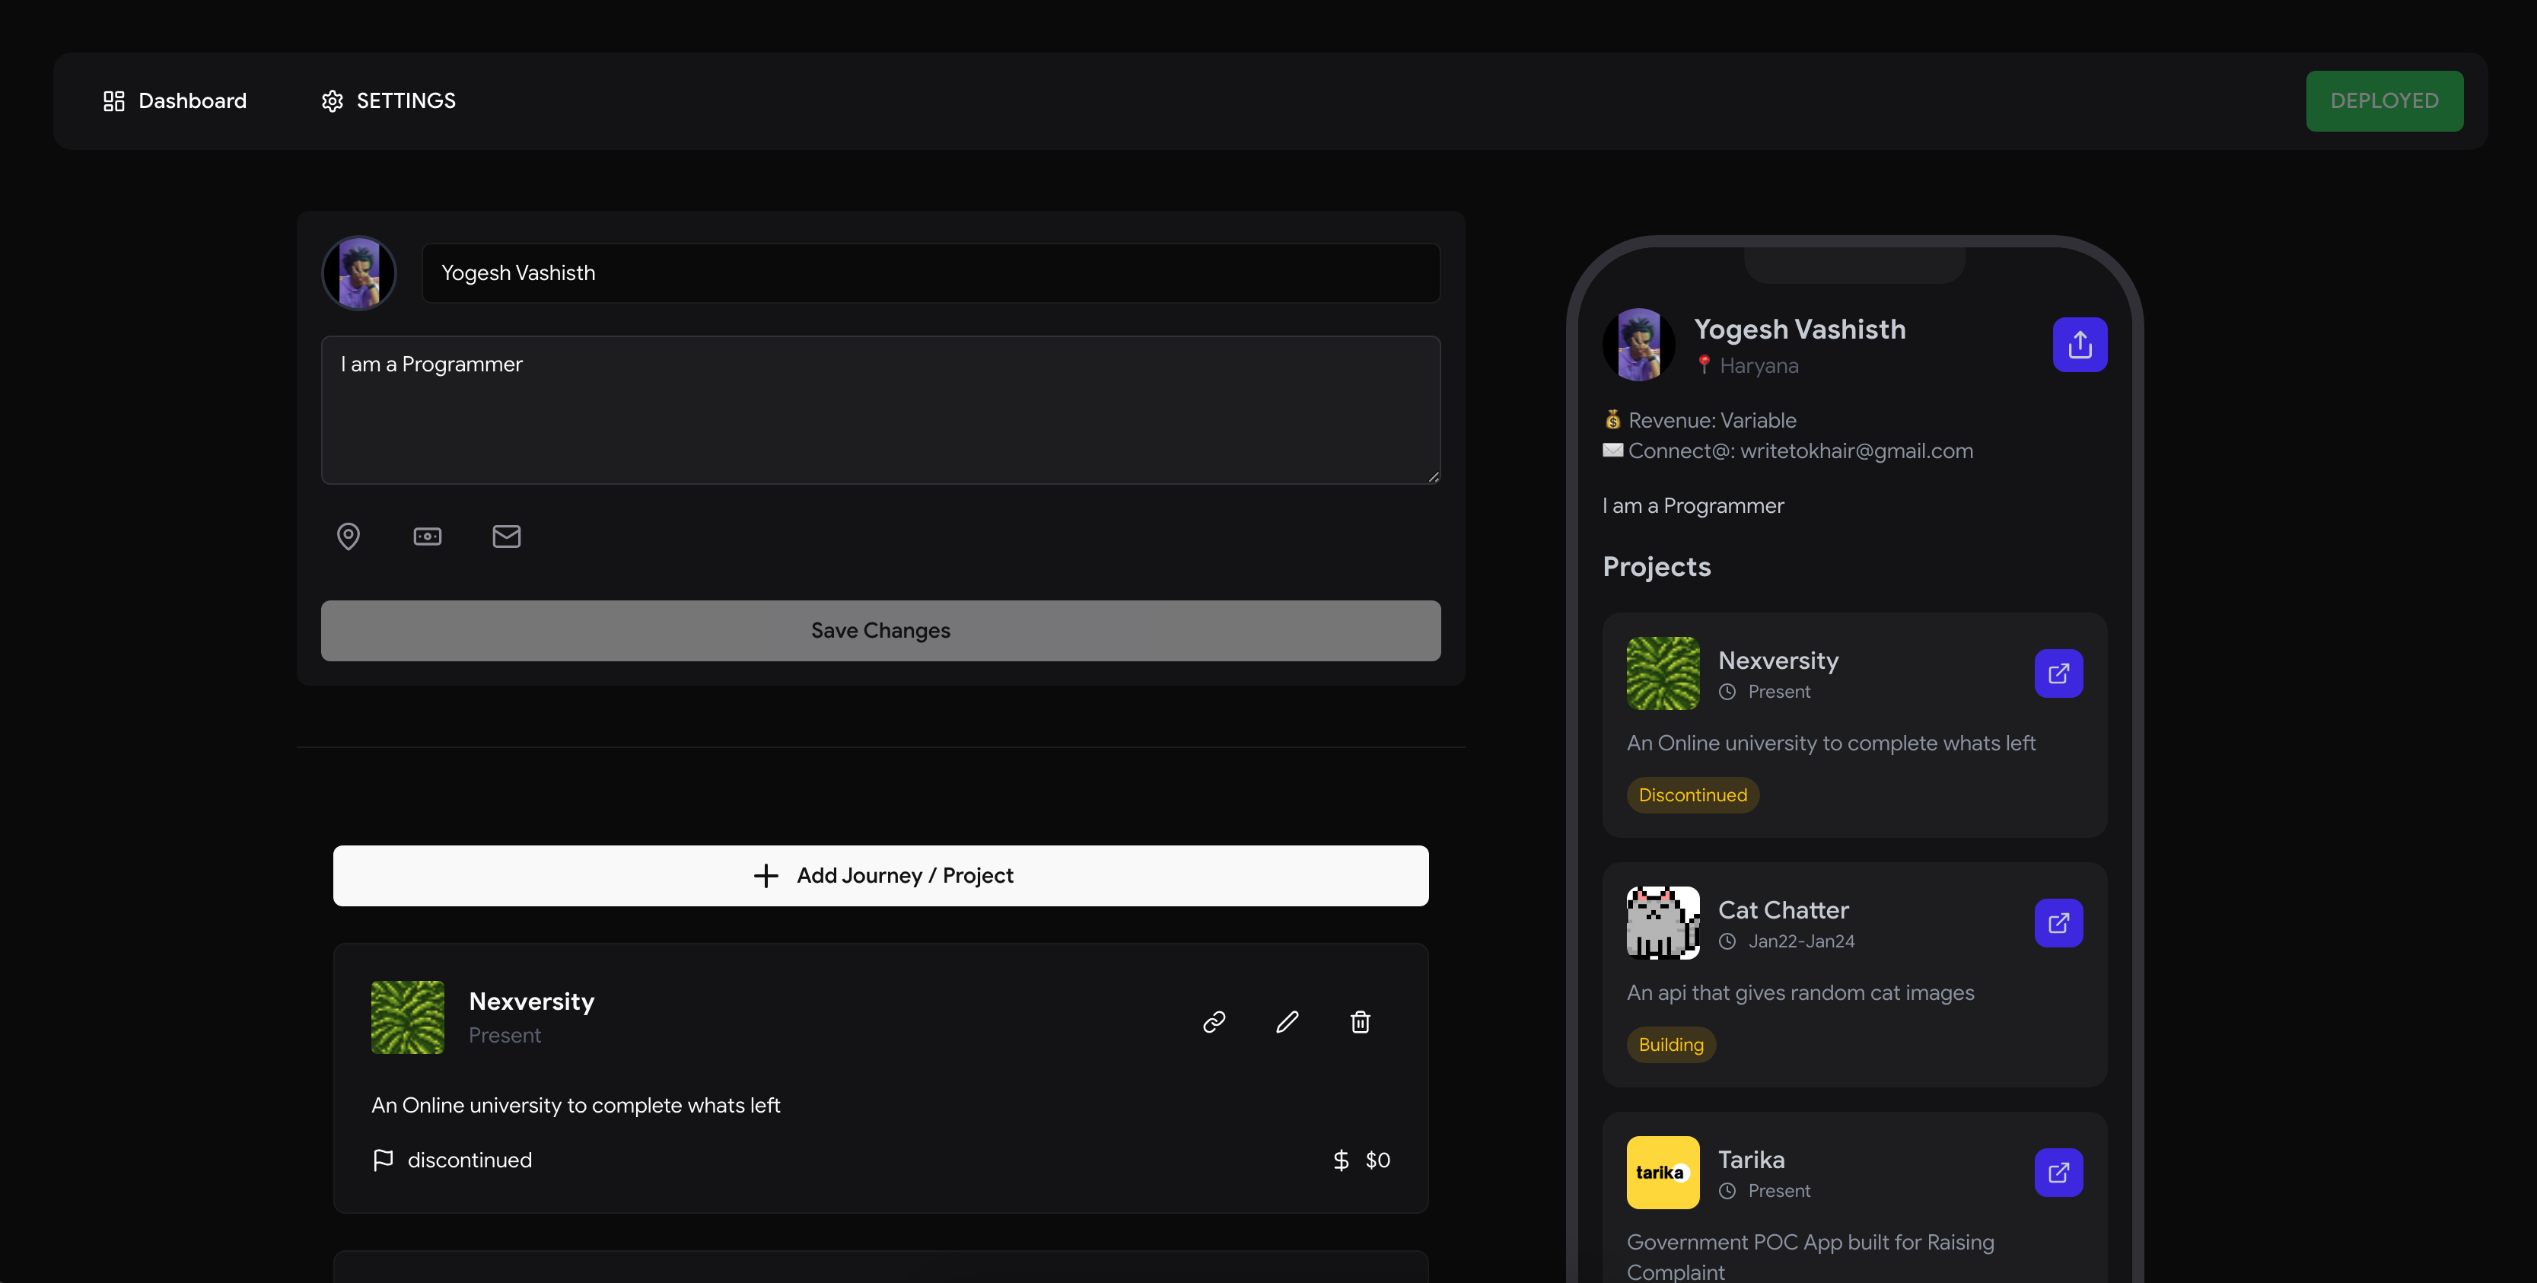The width and height of the screenshot is (2537, 1283).
Task: Click the Cat Chatter thumbnail in preview
Action: pos(1663,922)
